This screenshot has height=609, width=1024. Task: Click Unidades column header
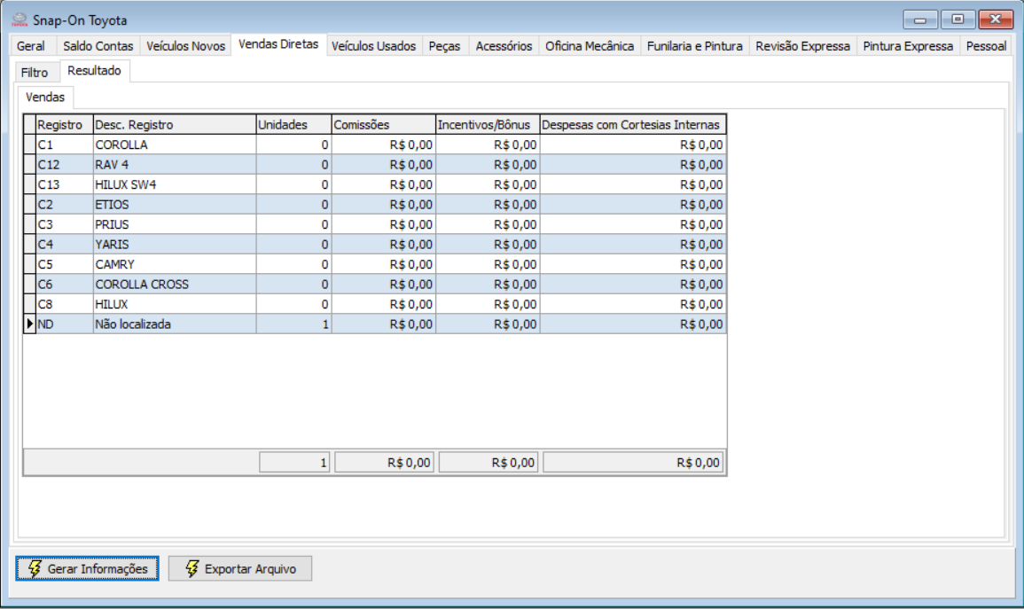click(x=293, y=125)
